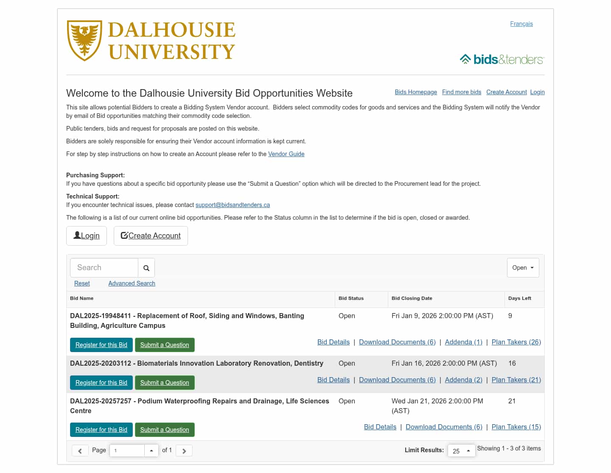This screenshot has width=611, height=473.
Task: Click the bids&tenders logo
Action: pos(502,59)
